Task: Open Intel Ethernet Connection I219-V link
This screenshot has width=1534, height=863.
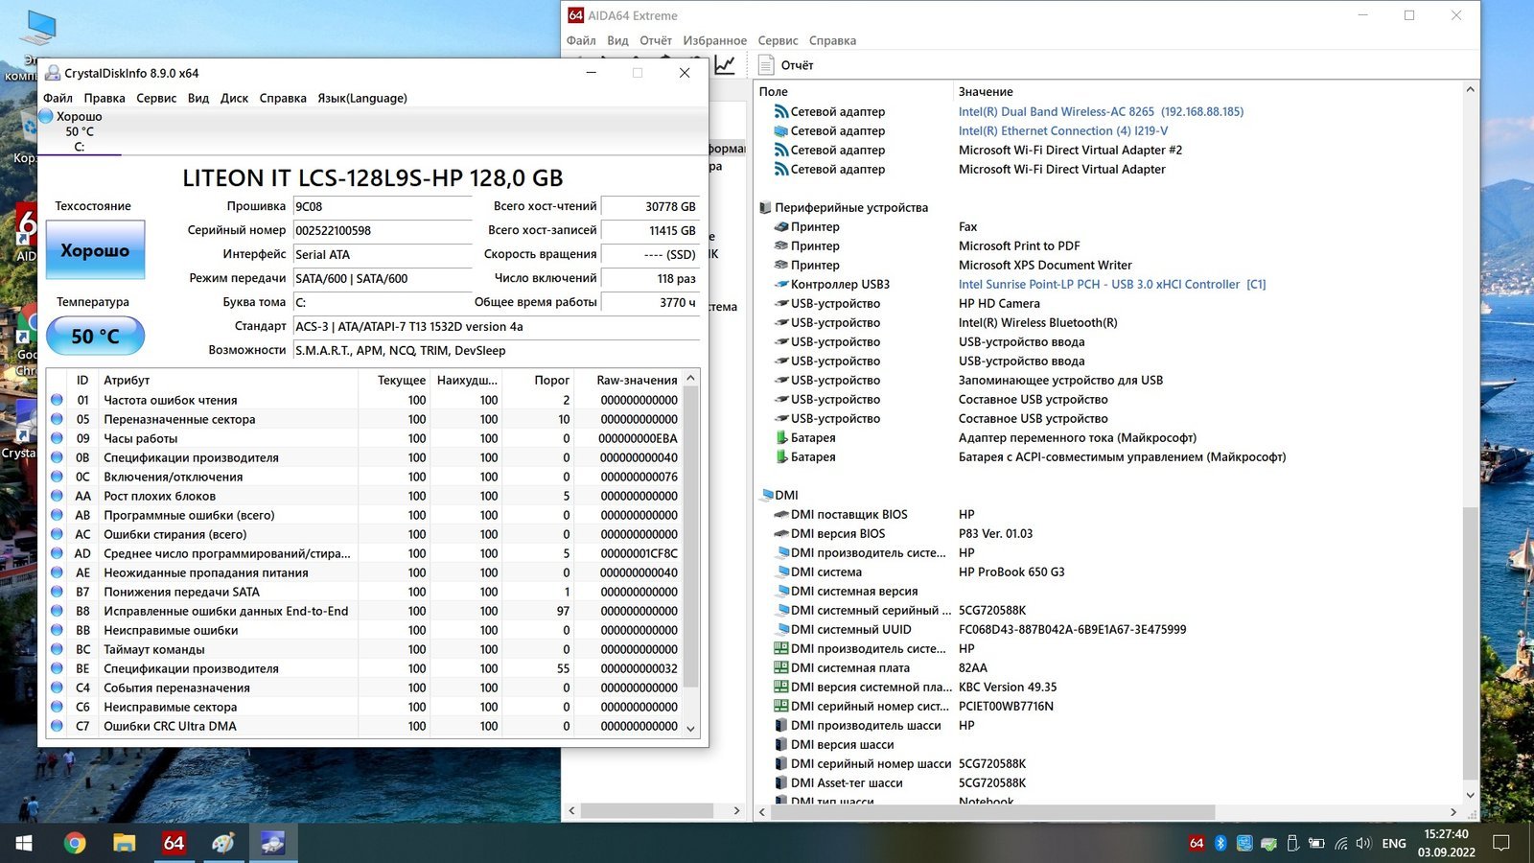Action: coord(1063,130)
